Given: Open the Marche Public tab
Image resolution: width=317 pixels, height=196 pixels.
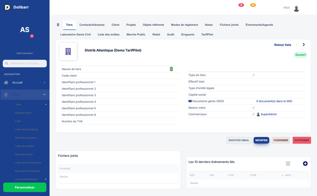Looking at the screenshot, I should coord(136,35).
